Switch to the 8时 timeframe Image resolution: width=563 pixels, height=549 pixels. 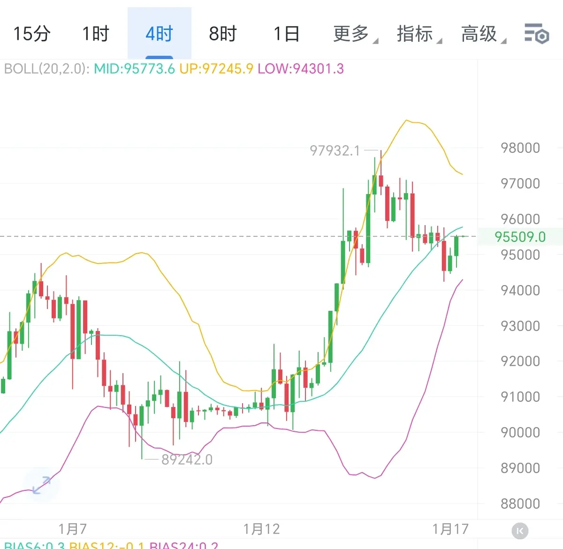point(223,34)
